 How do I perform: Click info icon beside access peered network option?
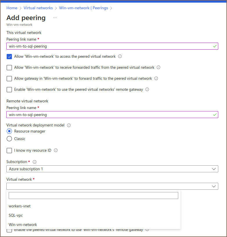coord(120,57)
